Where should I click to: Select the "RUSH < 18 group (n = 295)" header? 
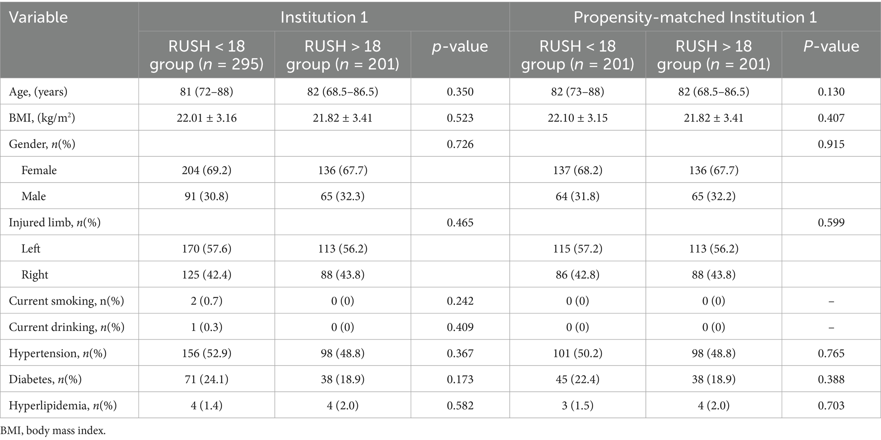tap(207, 55)
